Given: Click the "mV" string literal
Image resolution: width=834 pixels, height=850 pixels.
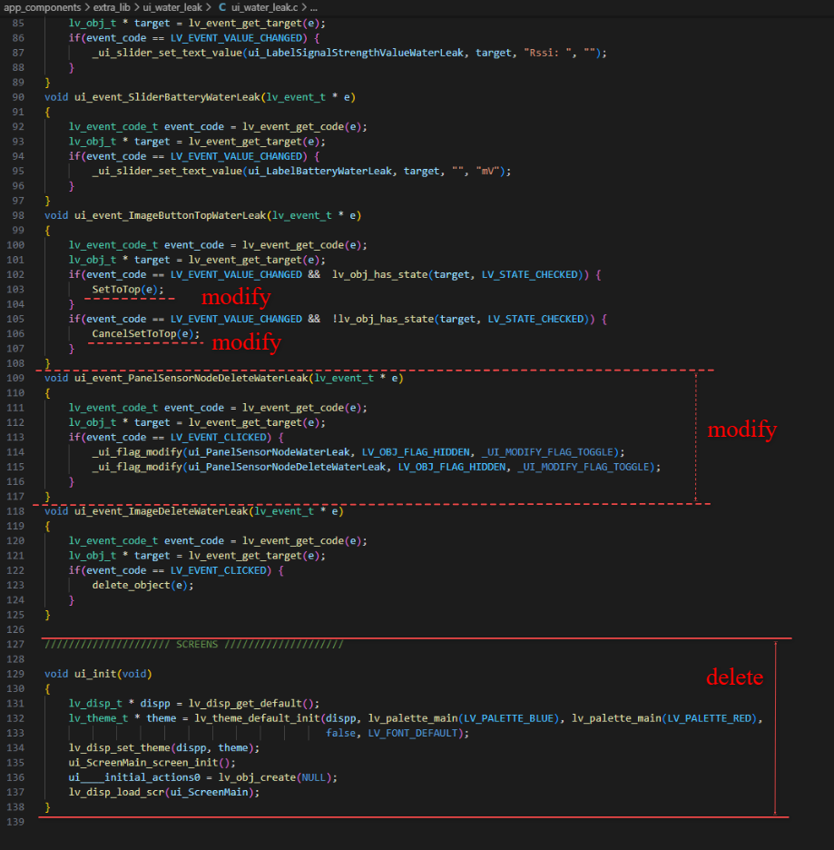Looking at the screenshot, I should coord(487,171).
